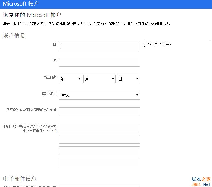Screen dimensions: 212x187
Task: Click the 不区分大小写 tooltip text
Action: point(159,44)
